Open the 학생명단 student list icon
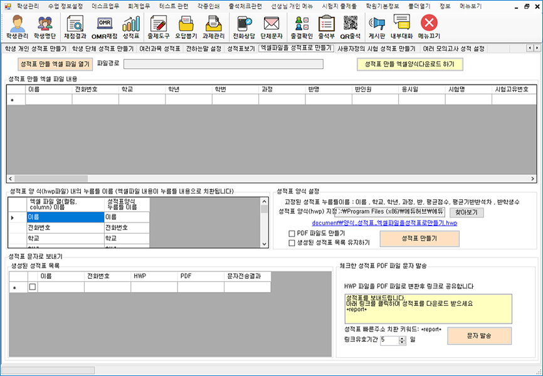This screenshot has height=376, width=543. pyautogui.click(x=45, y=27)
